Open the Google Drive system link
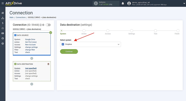This screenshot has height=101, width=186. pos(30,39)
